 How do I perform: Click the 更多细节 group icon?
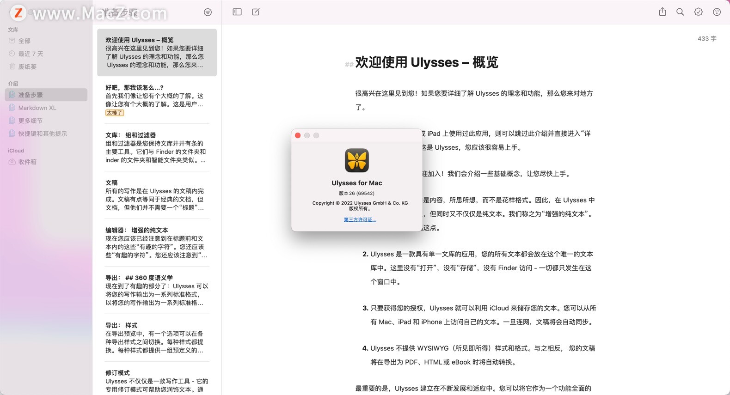(x=12, y=121)
